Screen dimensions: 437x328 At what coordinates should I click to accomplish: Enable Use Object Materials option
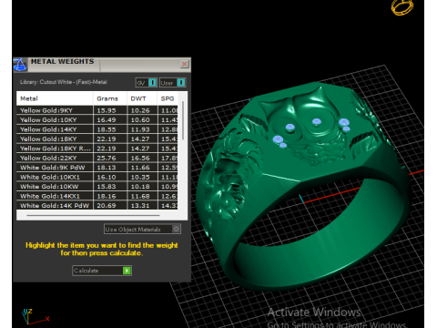point(142,229)
